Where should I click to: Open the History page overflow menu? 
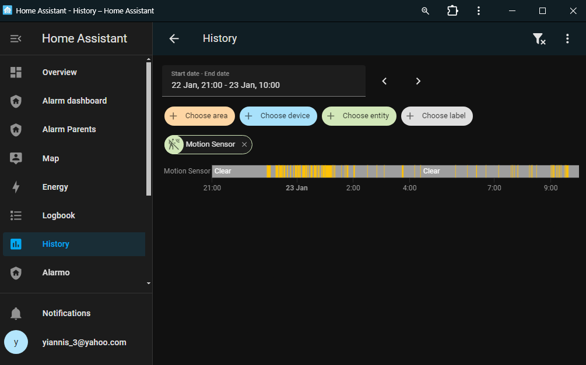tap(567, 38)
